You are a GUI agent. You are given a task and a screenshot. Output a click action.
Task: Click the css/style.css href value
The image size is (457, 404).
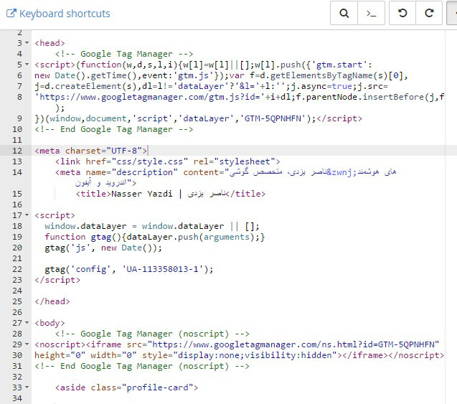[x=150, y=161]
